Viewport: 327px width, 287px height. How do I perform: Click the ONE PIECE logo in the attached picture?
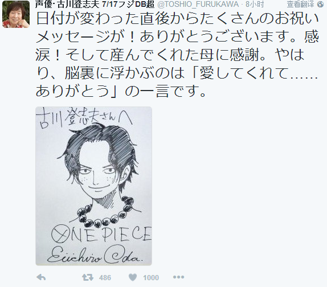click(101, 234)
